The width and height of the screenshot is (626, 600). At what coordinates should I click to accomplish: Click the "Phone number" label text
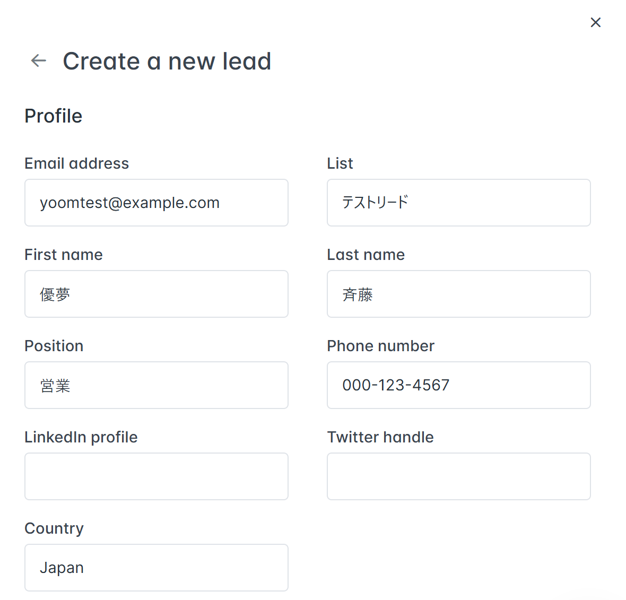[380, 346]
